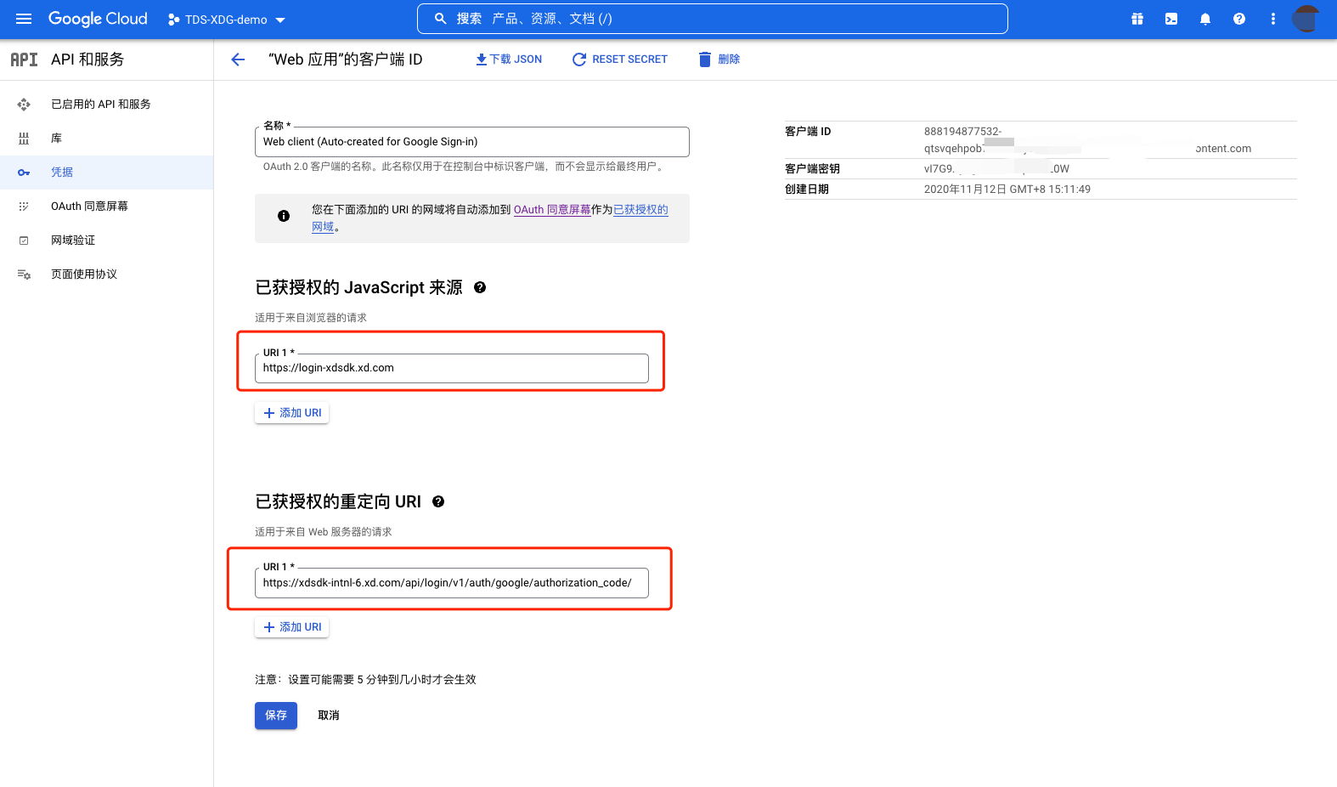The width and height of the screenshot is (1337, 787).
Task: Open 库 in the sidebar
Action: coord(106,139)
